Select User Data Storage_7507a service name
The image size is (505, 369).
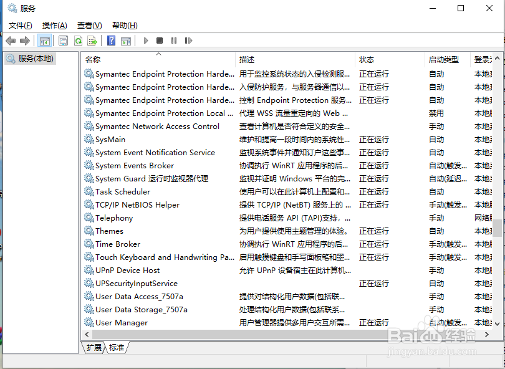[x=142, y=309]
